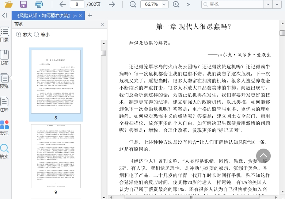Click the /302页 total page count label

coord(94,4)
